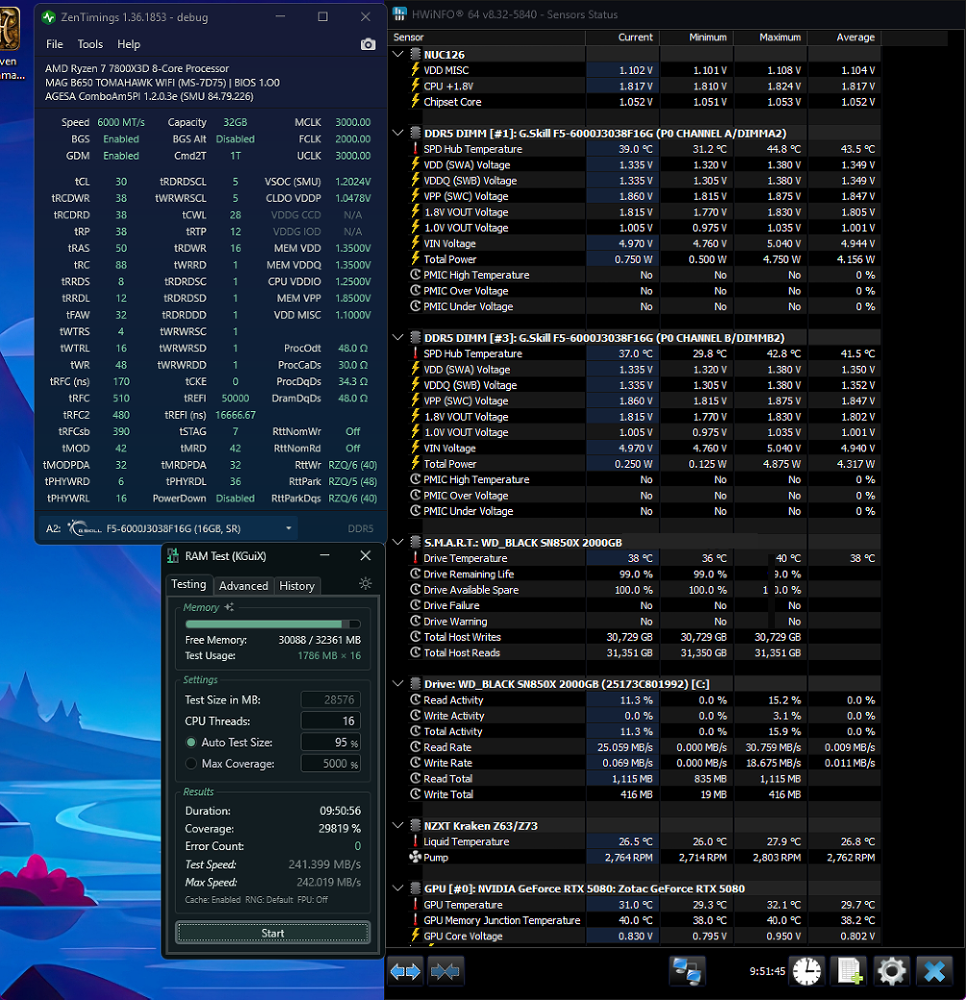Select Auto Test Size radio button
The width and height of the screenshot is (966, 1000).
pyautogui.click(x=191, y=743)
